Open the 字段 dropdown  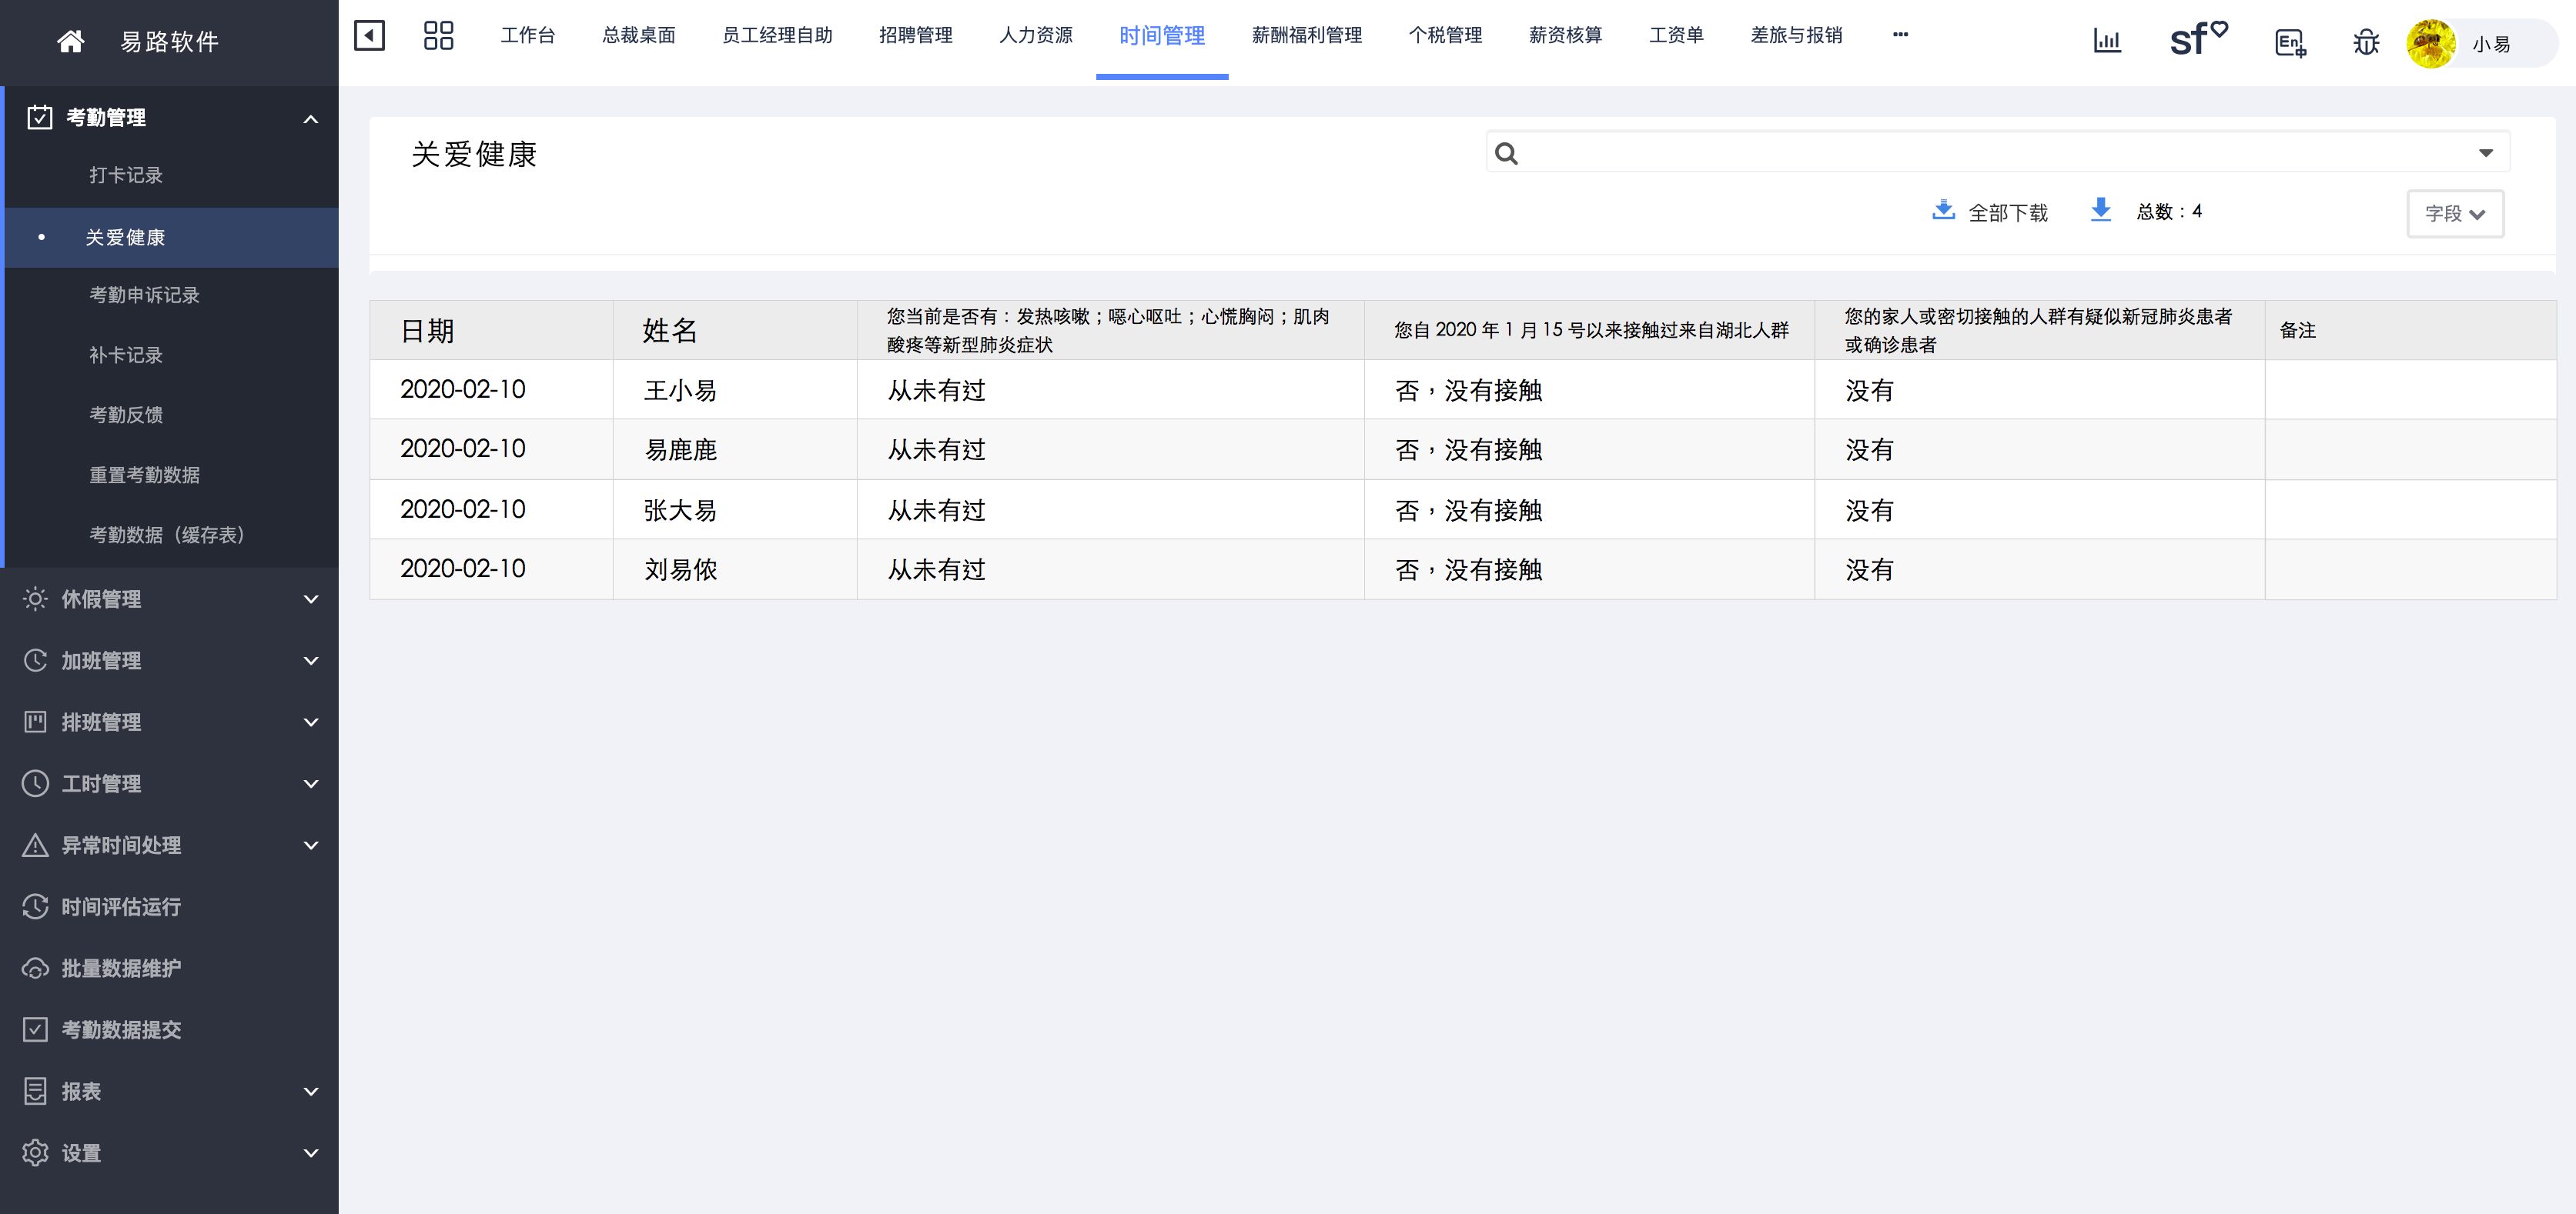2454,214
